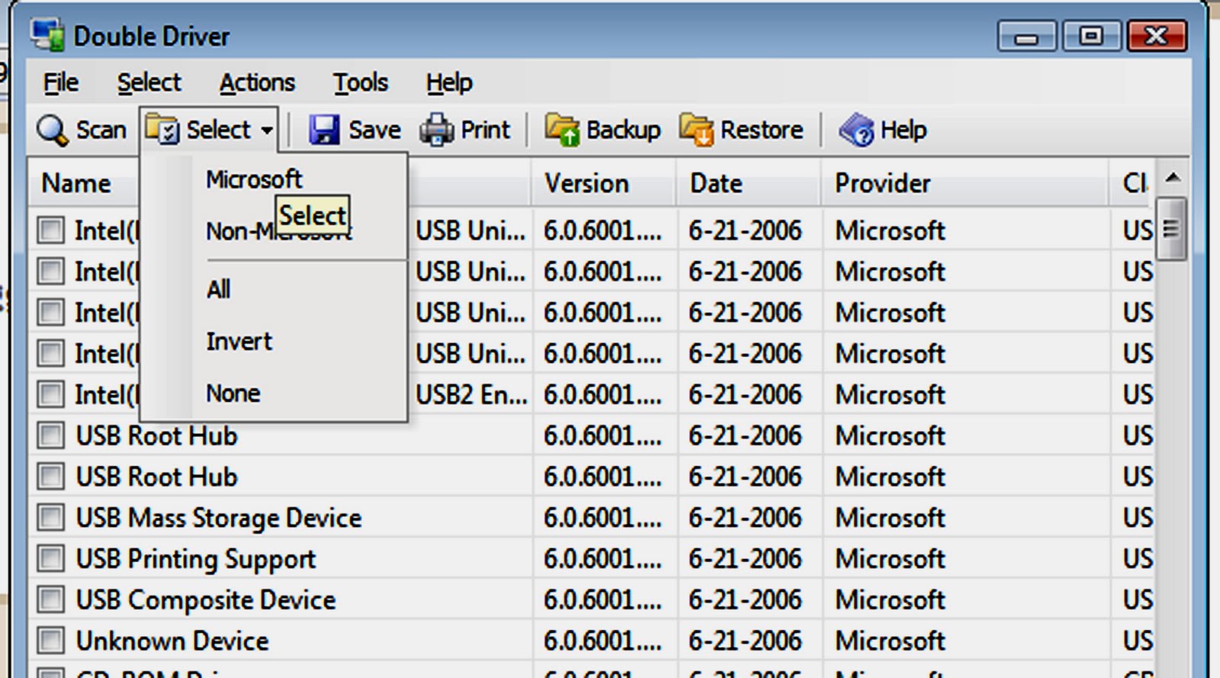The image size is (1220, 678).
Task: Check the USB Composite Device checkbox
Action: pyautogui.click(x=51, y=600)
